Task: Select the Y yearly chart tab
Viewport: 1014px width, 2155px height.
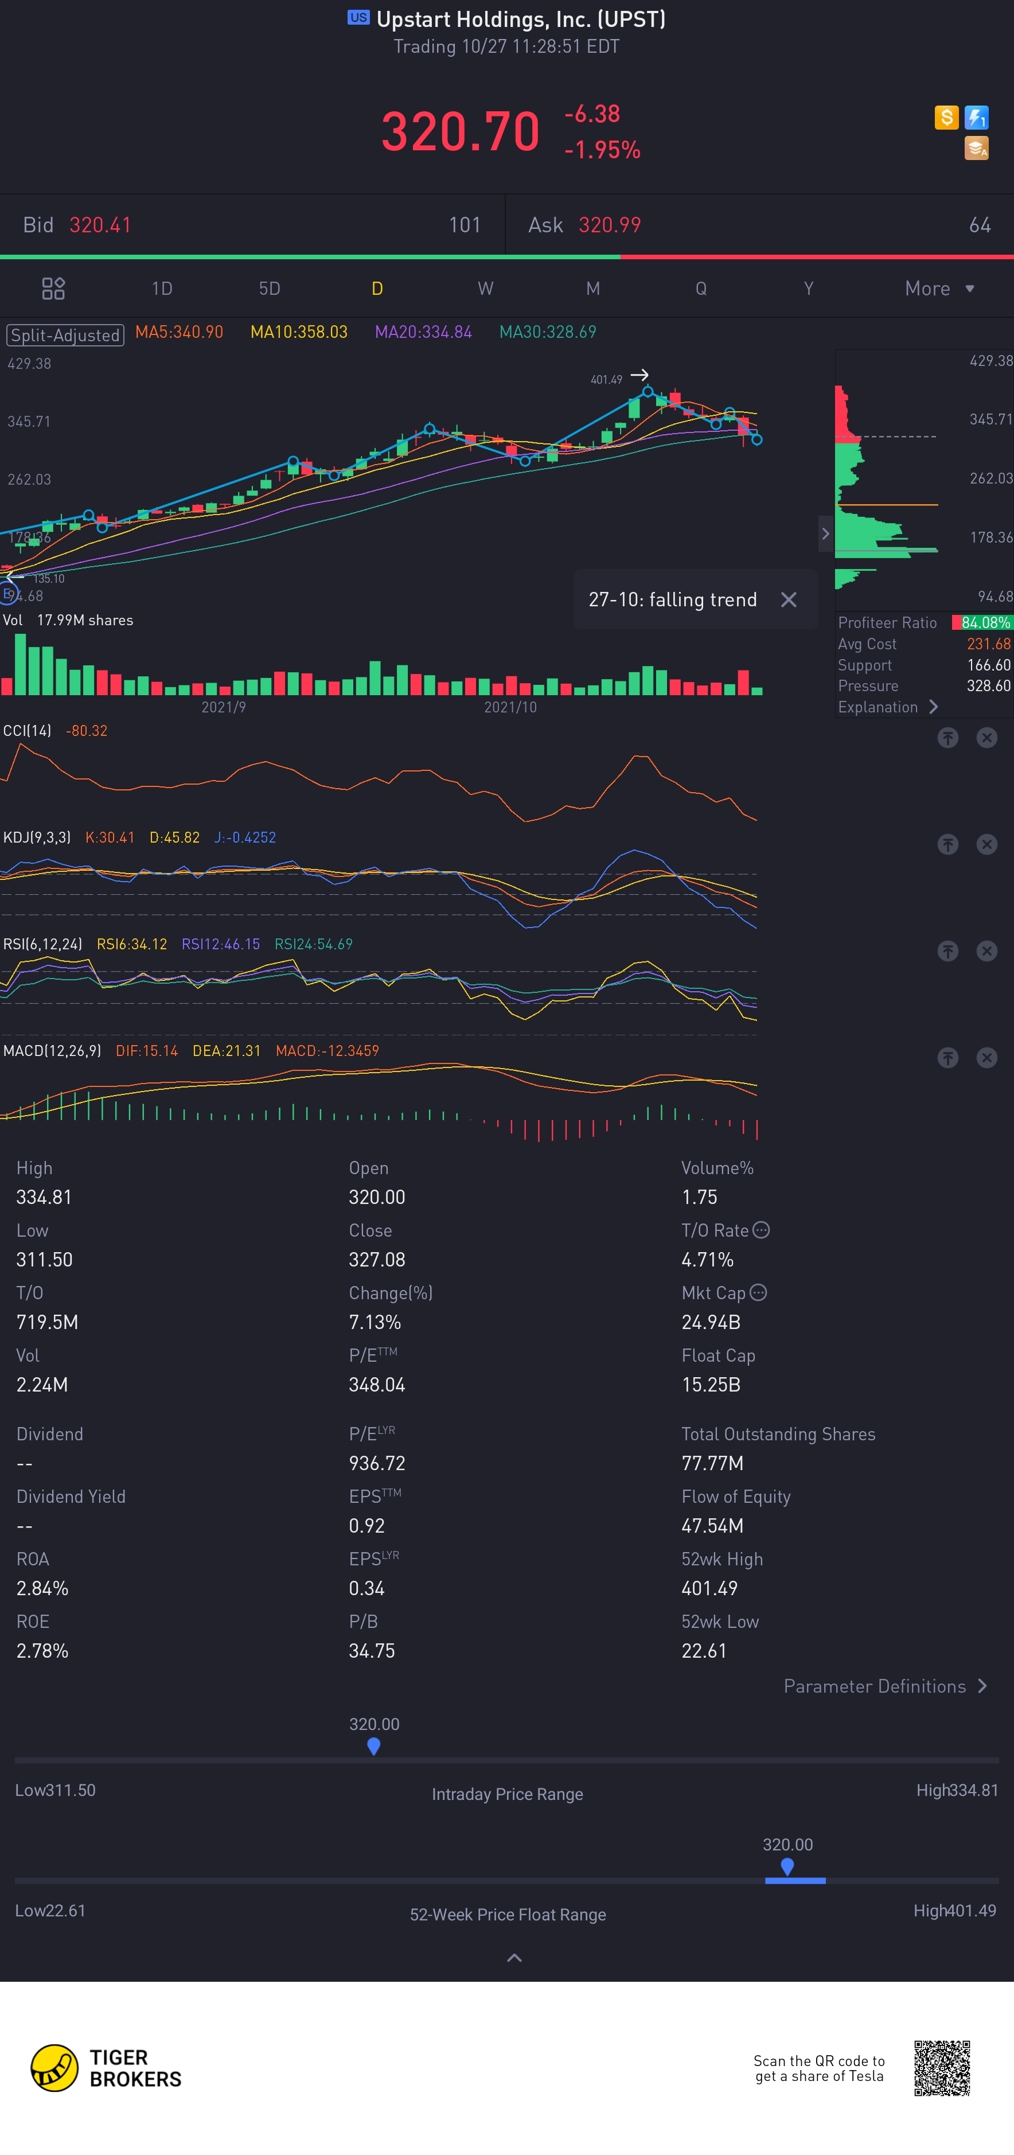Action: point(808,289)
